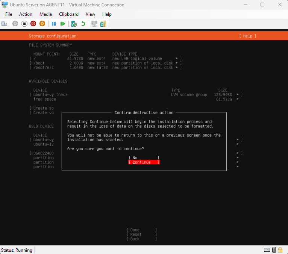Click the green Reset play icon
This screenshot has height=254, width=288.
click(63, 24)
